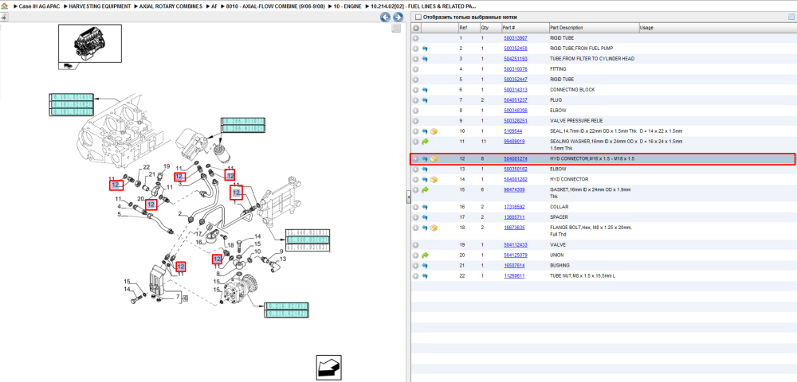Open part number 500313907

click(515, 38)
